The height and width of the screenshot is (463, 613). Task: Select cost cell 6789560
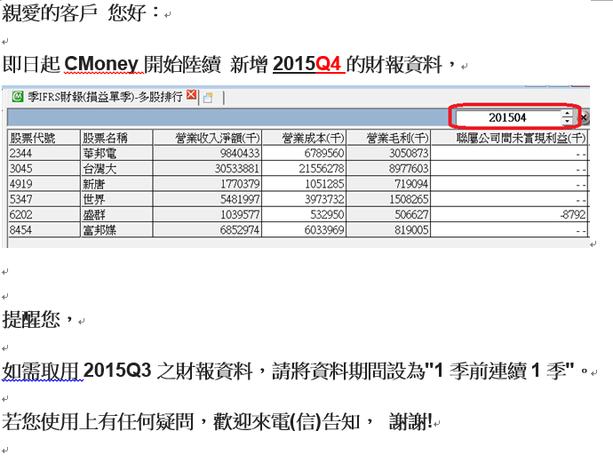coord(304,153)
